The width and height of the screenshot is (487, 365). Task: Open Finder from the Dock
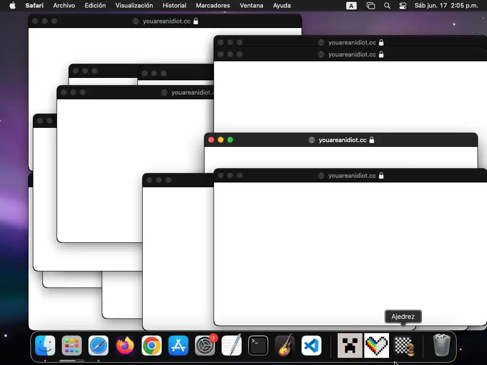coord(45,346)
